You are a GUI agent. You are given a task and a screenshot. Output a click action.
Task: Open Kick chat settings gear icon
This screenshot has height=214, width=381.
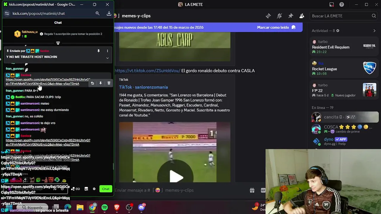point(94,189)
